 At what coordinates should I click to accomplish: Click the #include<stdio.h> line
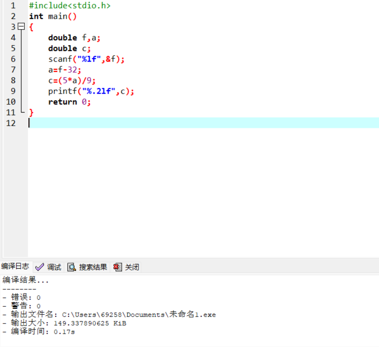coord(70,6)
